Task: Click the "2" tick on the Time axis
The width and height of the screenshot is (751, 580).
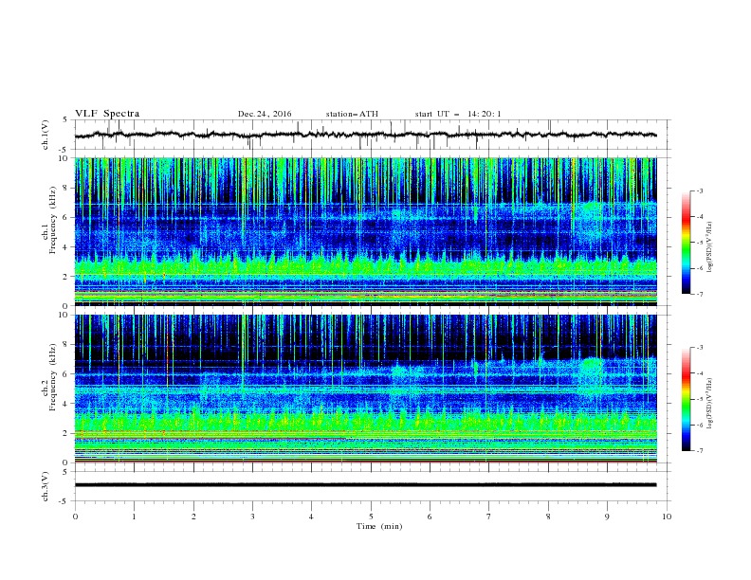Action: point(193,517)
